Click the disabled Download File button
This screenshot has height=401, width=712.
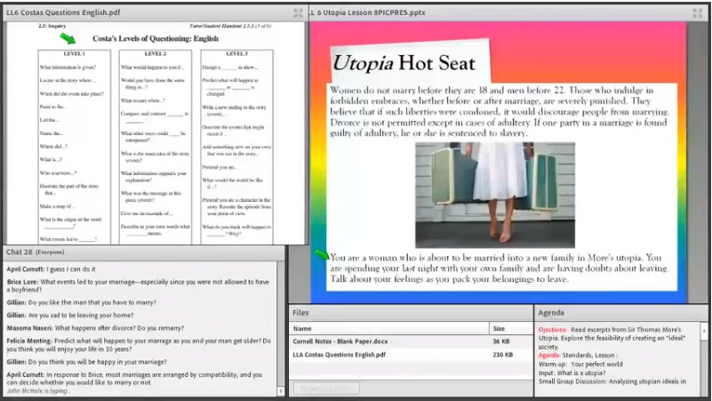pyautogui.click(x=326, y=389)
